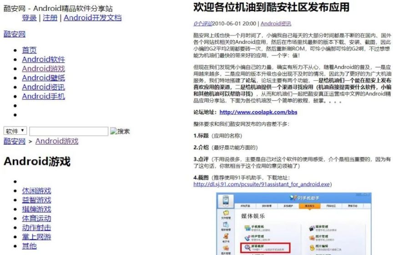Image resolution: width=393 pixels, height=255 pixels.
Task: Click the 1.标题 requirement line
Action: click(x=217, y=136)
